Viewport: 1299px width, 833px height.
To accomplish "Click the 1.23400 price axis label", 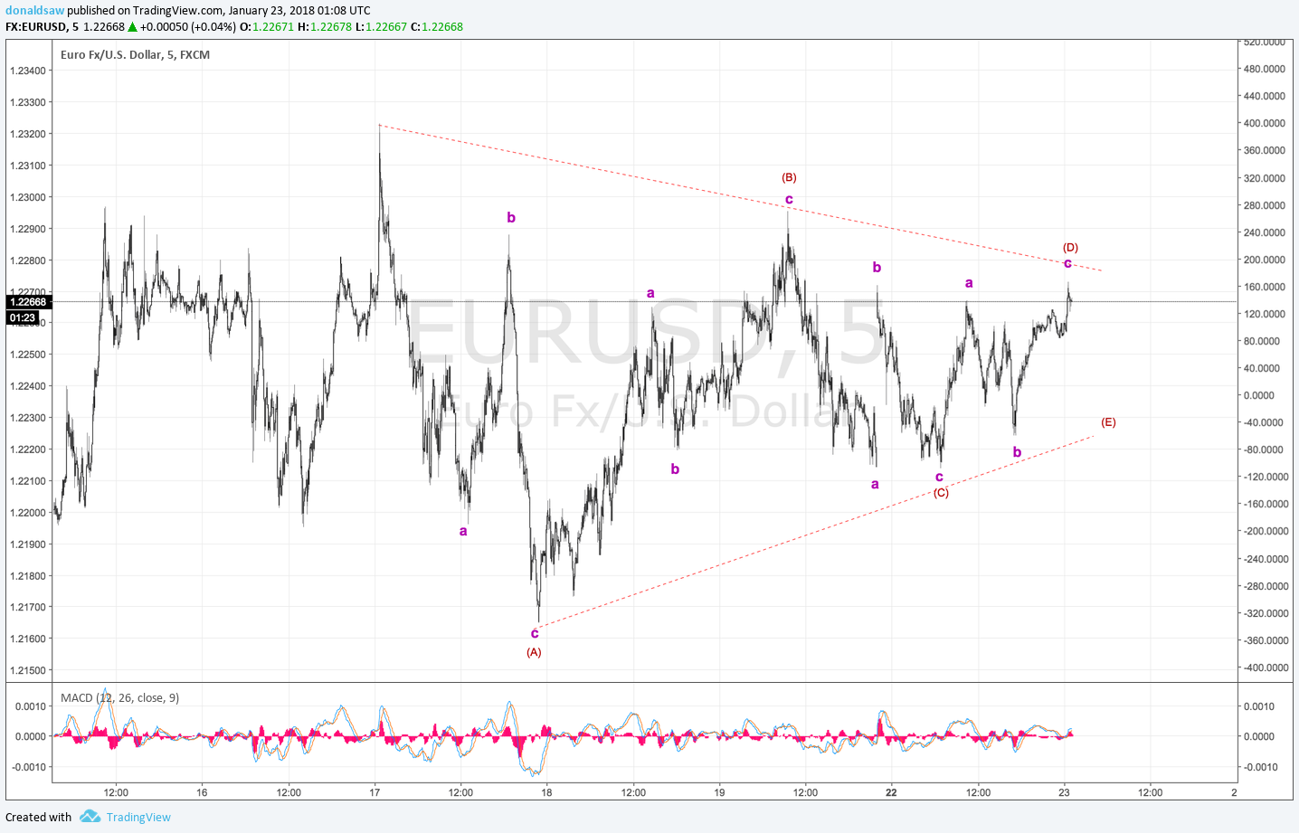I will pos(28,71).
